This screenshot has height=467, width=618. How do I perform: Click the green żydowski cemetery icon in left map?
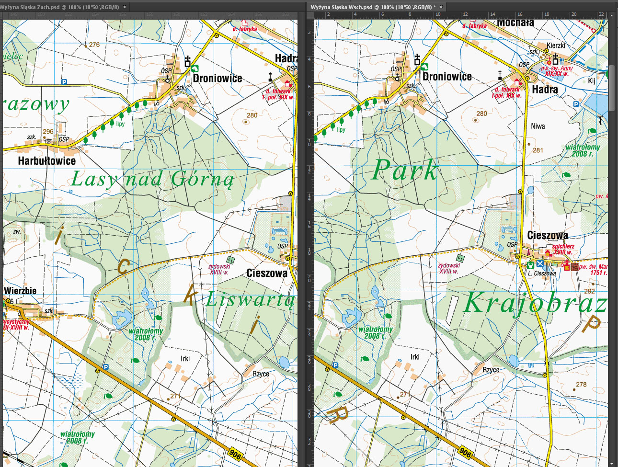tap(230, 259)
